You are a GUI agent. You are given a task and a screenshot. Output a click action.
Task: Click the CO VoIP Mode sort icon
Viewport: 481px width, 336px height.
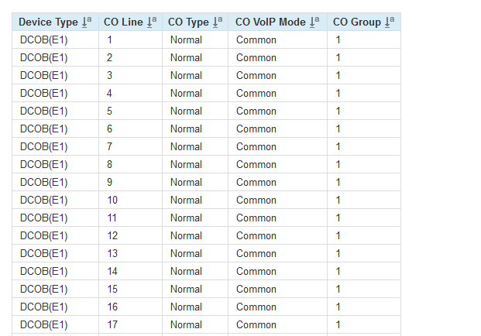[317, 22]
